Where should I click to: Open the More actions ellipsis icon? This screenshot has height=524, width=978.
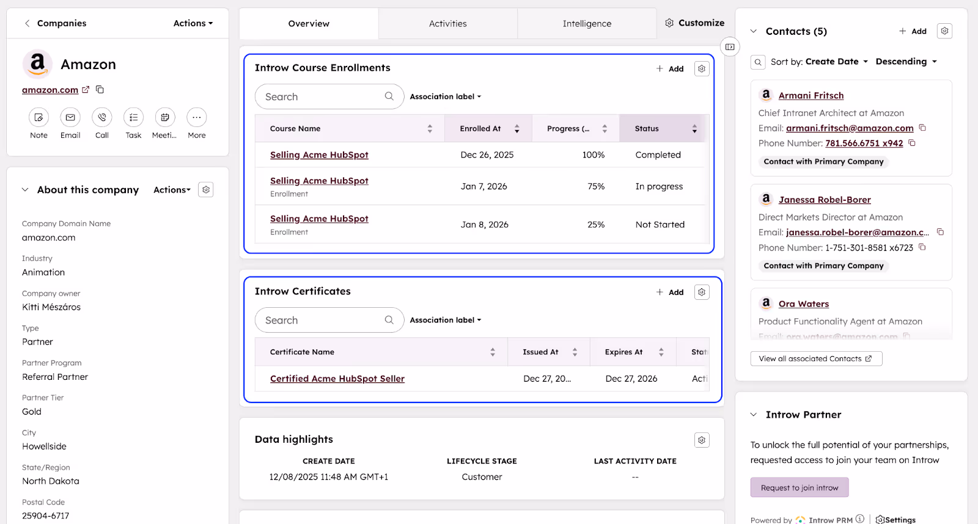(196, 117)
